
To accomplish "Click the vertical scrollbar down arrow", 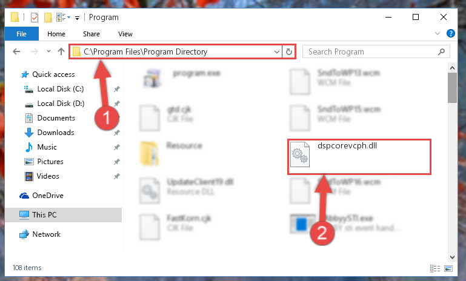I will (x=452, y=257).
